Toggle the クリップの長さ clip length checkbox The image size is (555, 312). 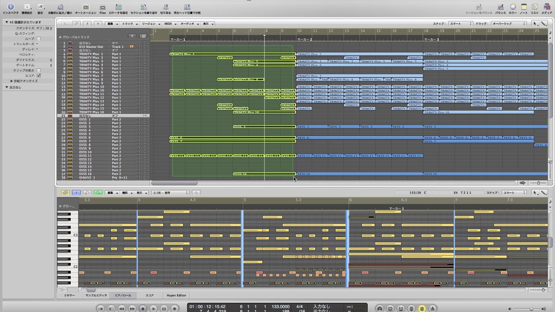click(39, 70)
